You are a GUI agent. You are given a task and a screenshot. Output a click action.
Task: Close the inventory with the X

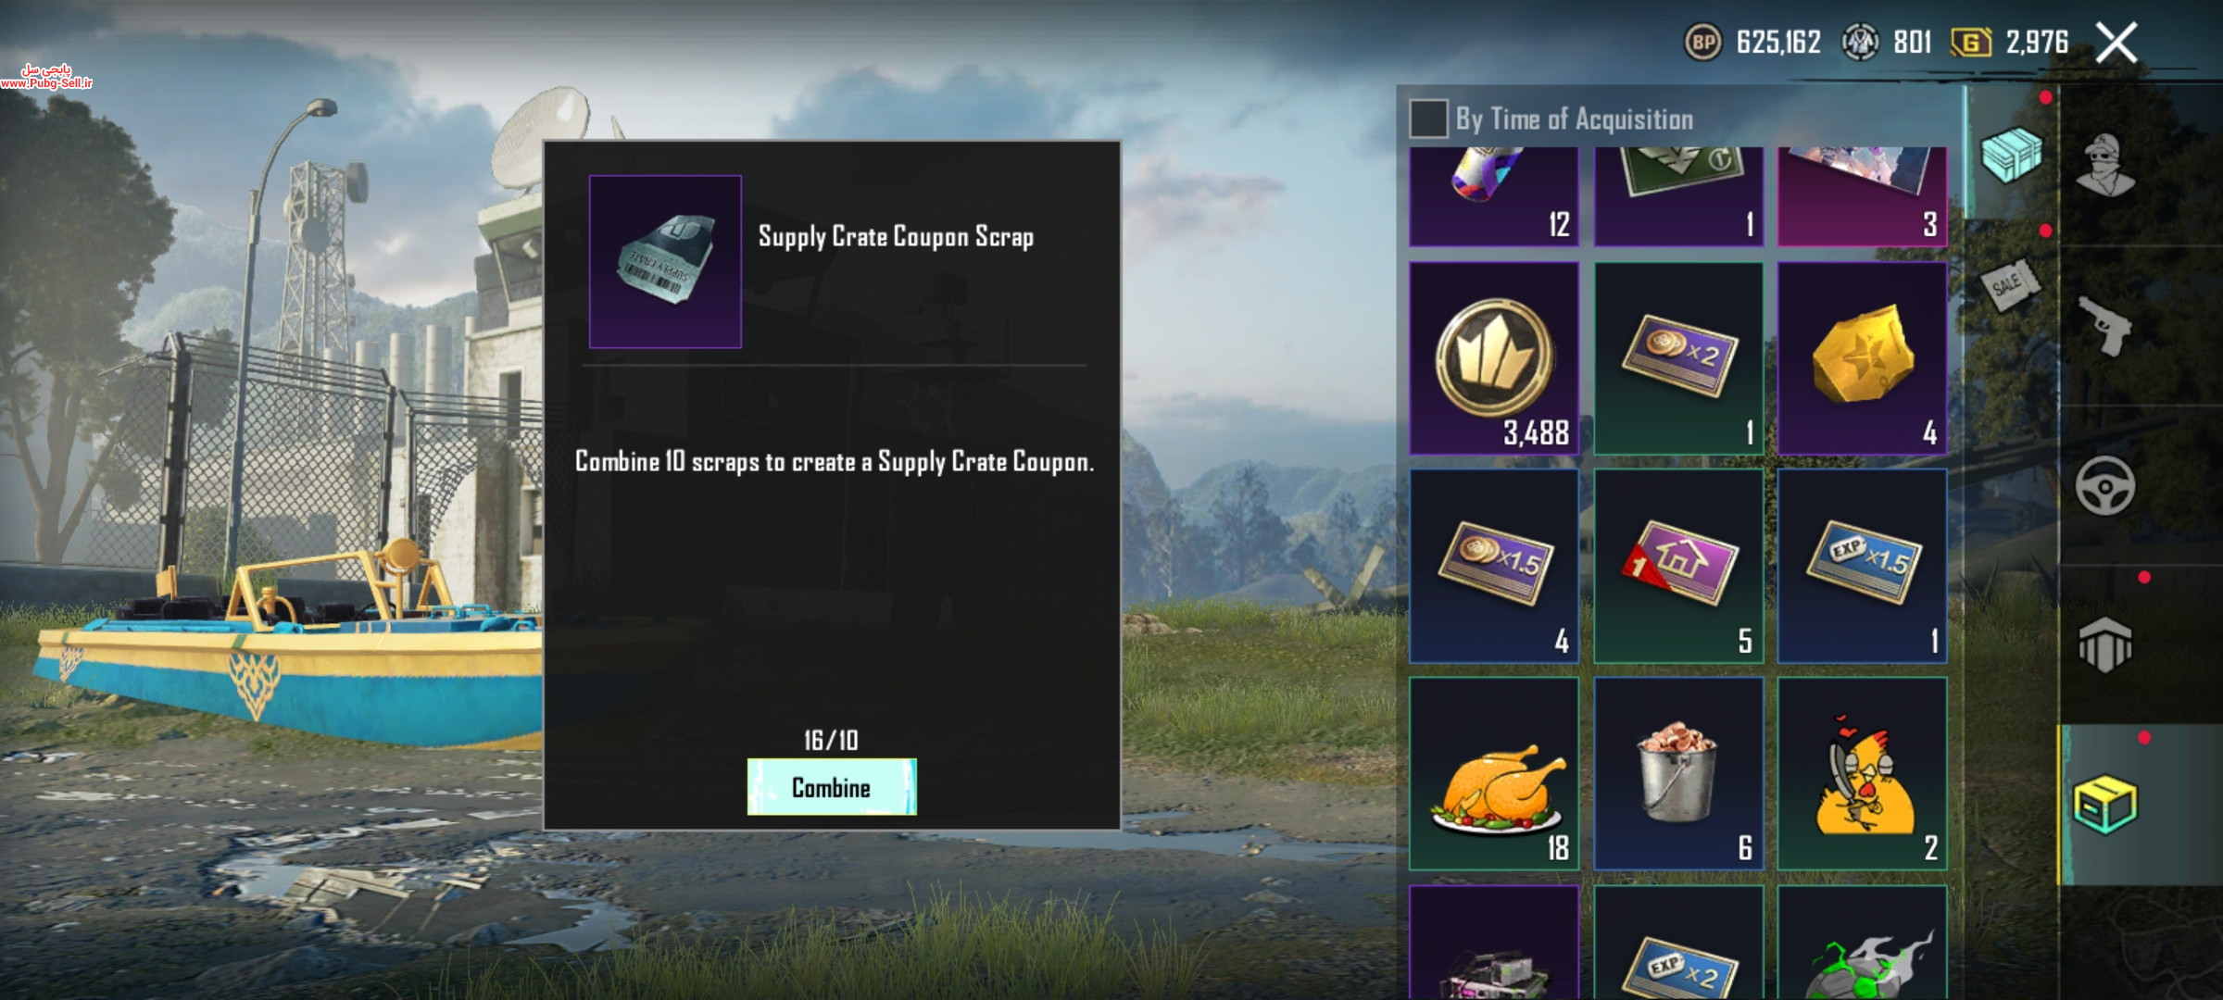coord(2116,43)
